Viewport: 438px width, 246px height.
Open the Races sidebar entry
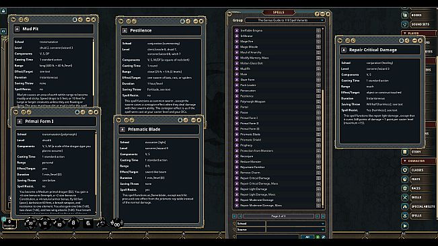[418, 188]
